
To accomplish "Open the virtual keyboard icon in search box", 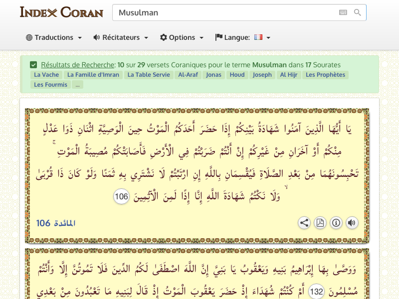I will pos(343,12).
